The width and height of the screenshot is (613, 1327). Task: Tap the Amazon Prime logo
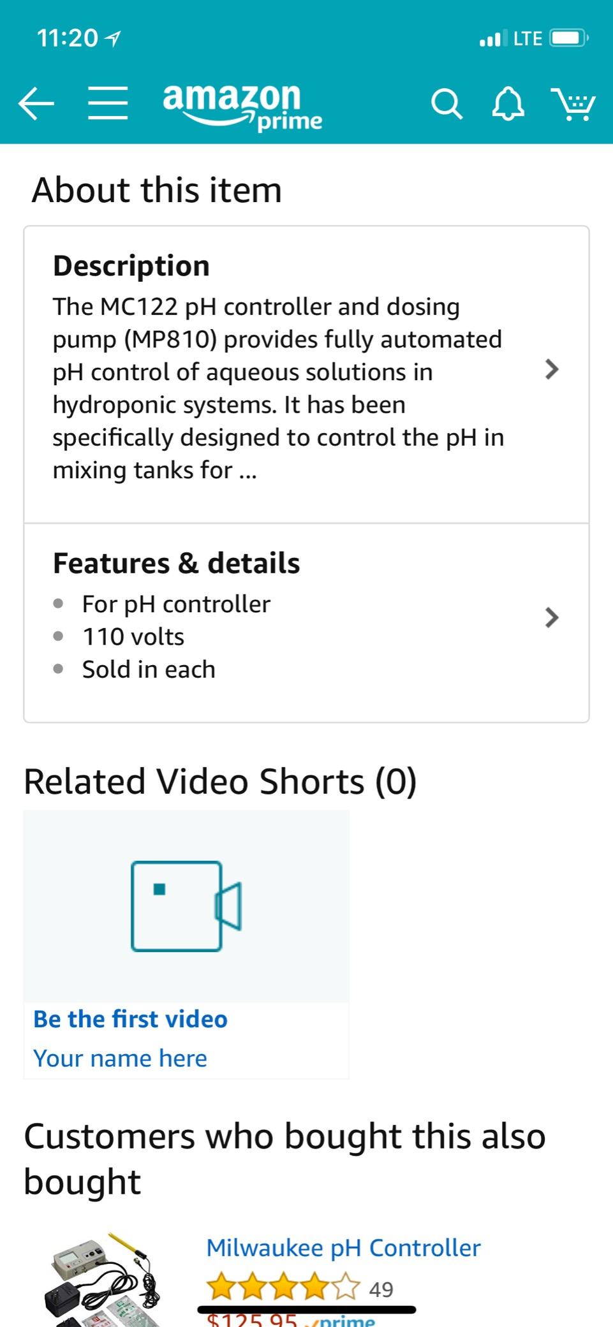click(x=242, y=105)
